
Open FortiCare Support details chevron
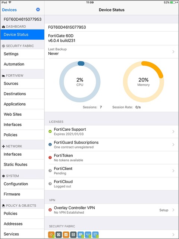click(173, 131)
